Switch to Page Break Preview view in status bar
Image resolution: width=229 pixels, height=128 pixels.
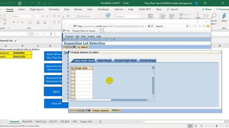click(201, 126)
